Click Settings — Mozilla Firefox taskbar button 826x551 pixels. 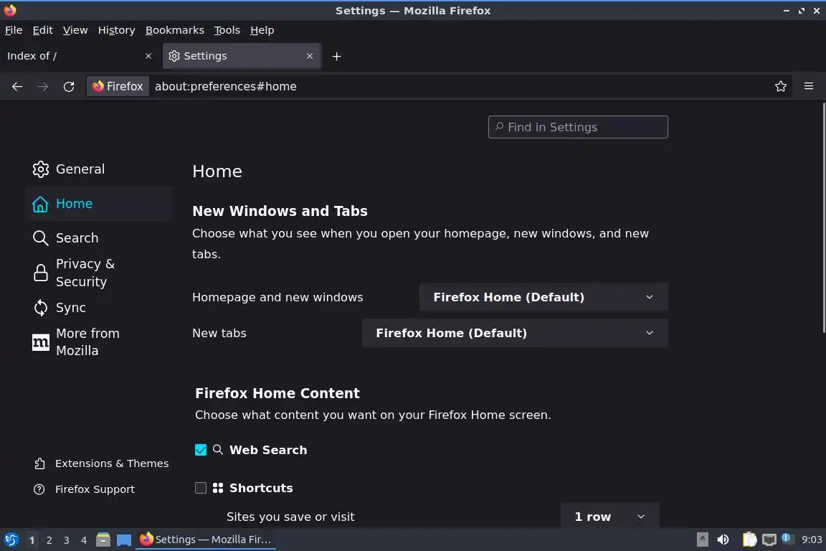tap(206, 540)
